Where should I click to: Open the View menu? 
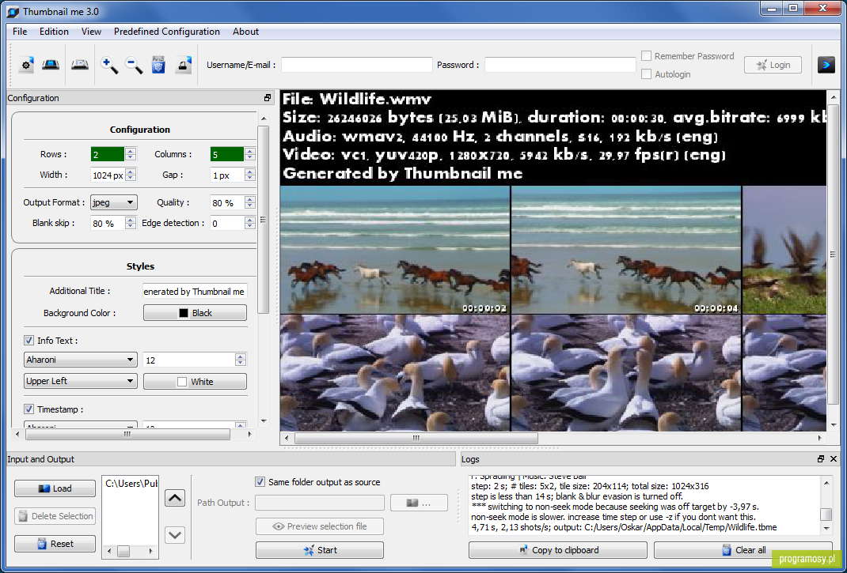click(x=91, y=32)
